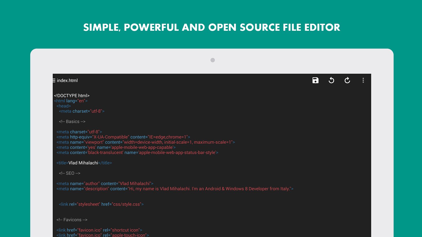Click the html lang="en" tag line
This screenshot has width=422, height=237.
click(x=71, y=101)
